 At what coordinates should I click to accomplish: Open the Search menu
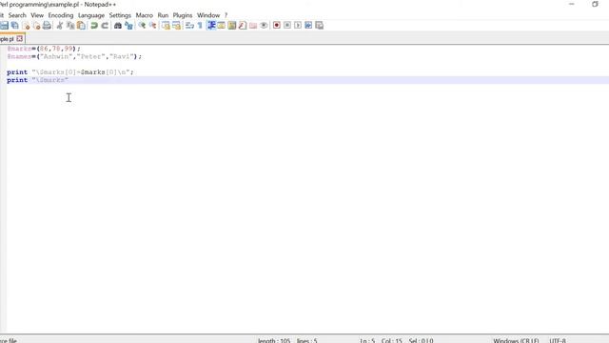click(17, 15)
